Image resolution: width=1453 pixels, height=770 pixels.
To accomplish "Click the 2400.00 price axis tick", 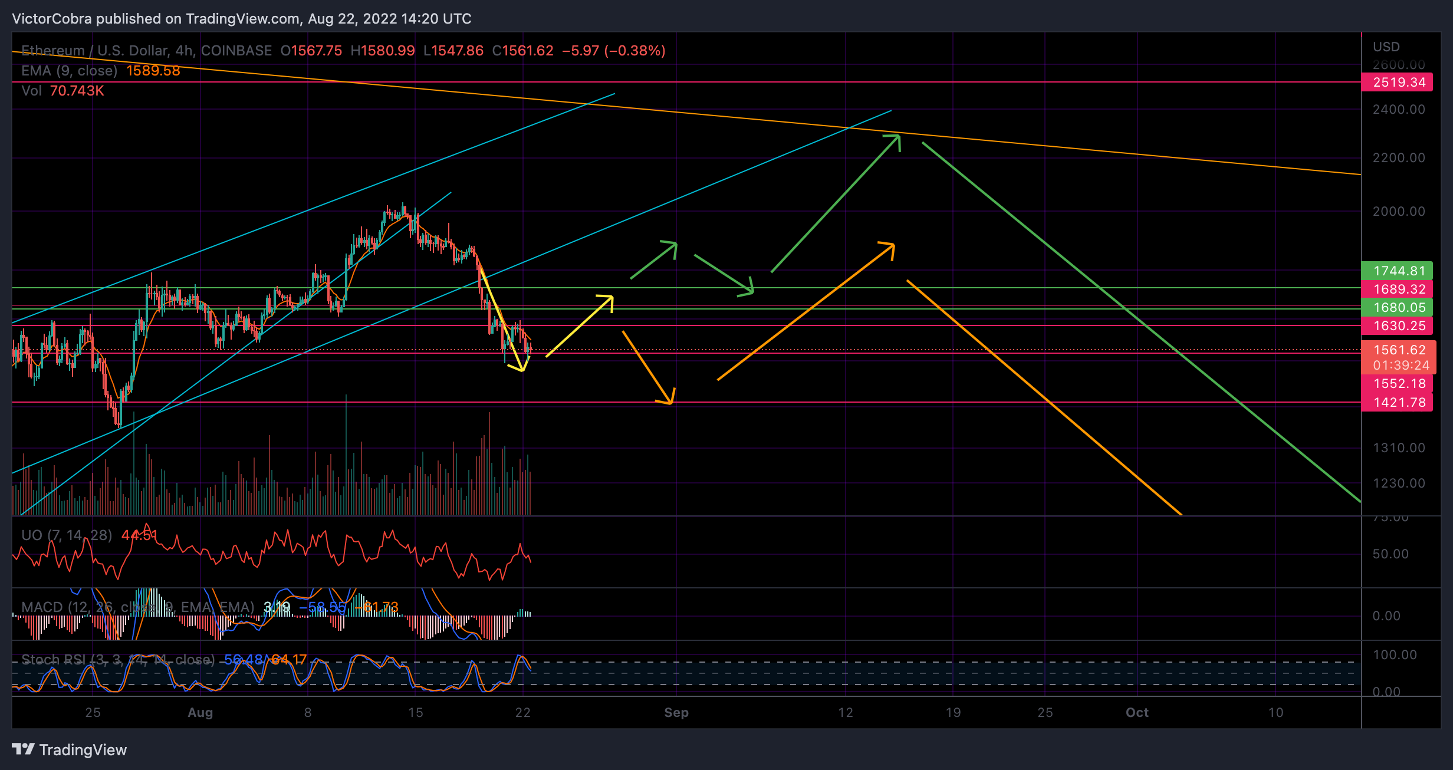I will point(1398,109).
